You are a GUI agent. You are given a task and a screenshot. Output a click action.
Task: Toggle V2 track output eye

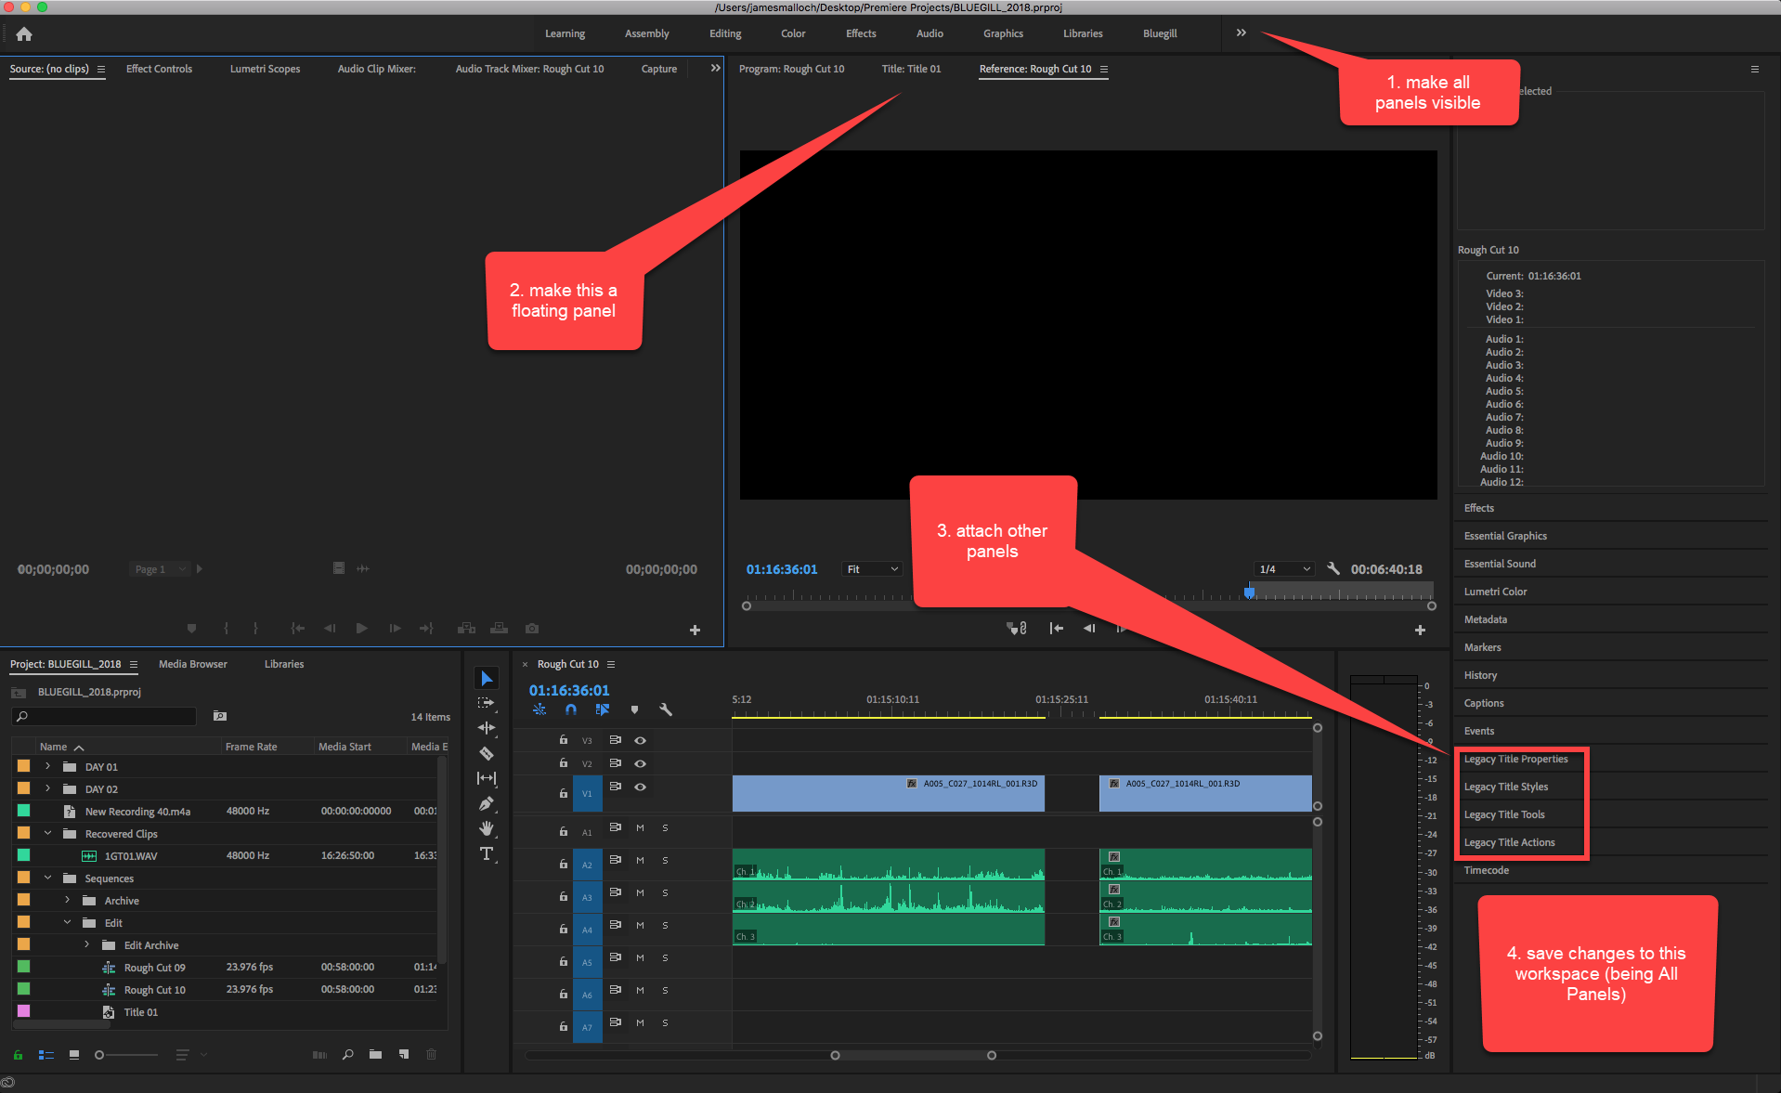(640, 763)
